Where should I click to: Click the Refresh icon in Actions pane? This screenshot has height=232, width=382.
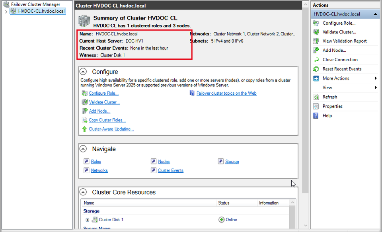pos(316,97)
